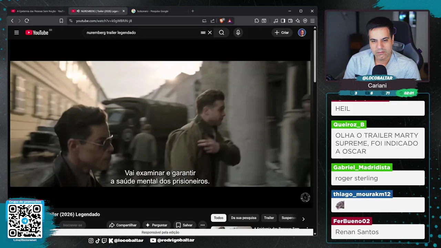Click the Inscrever-se subscribe button
This screenshot has height=248, width=441.
(x=72, y=225)
